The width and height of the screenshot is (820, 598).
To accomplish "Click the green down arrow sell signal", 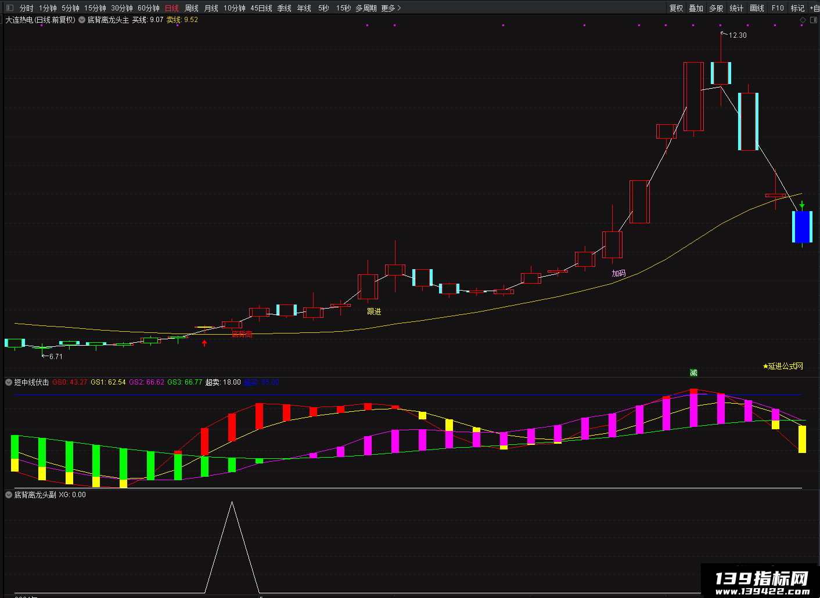I will (x=802, y=205).
